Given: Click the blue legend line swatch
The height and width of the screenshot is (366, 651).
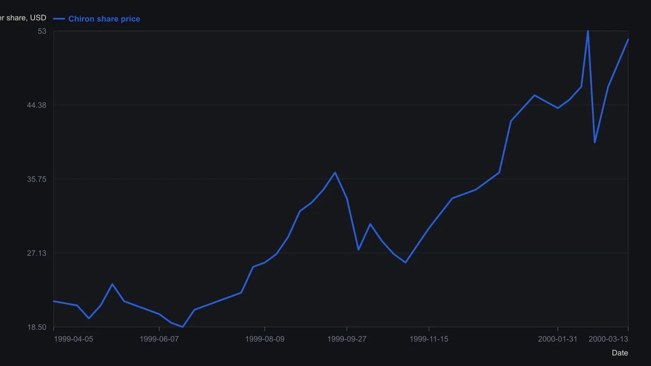Looking at the screenshot, I should [59, 19].
